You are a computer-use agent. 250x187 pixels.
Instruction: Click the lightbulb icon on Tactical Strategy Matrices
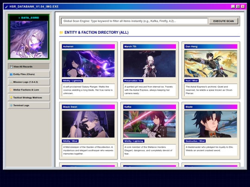tap(11, 97)
